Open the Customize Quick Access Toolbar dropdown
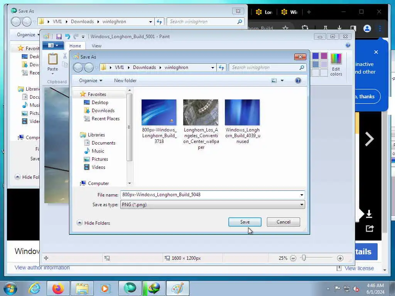The width and height of the screenshot is (395, 296). [83, 37]
